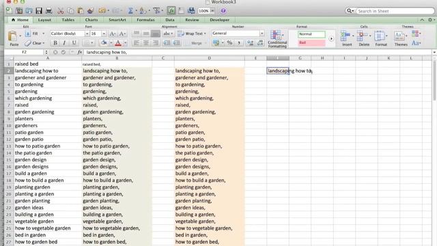Switch to the Tables ribbon tab
This screenshot has width=437, height=246.
pos(68,20)
